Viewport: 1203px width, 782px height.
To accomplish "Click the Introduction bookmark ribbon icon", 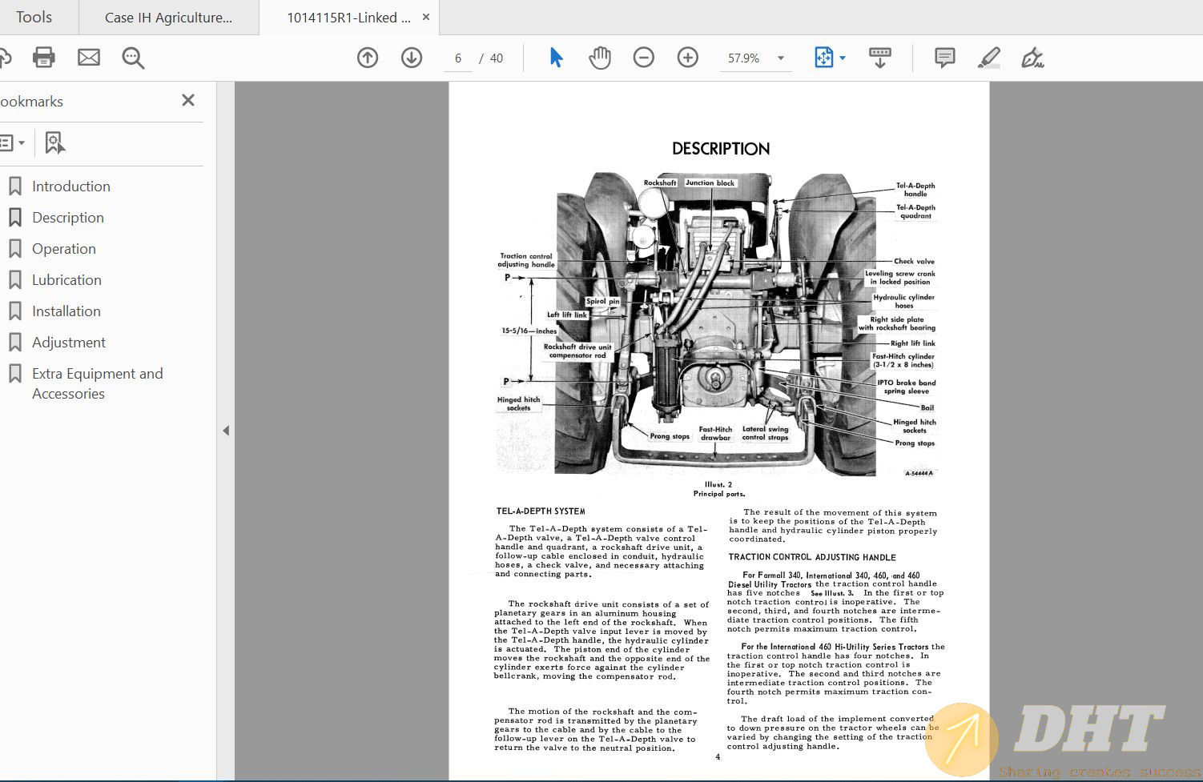I will tap(14, 186).
